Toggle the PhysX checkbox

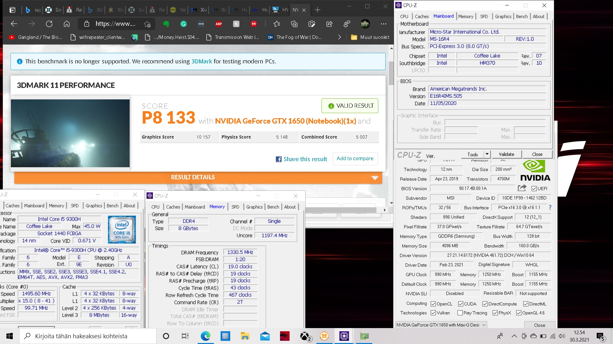[495, 313]
